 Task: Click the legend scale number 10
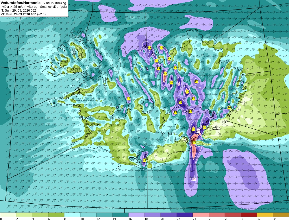point(82,219)
